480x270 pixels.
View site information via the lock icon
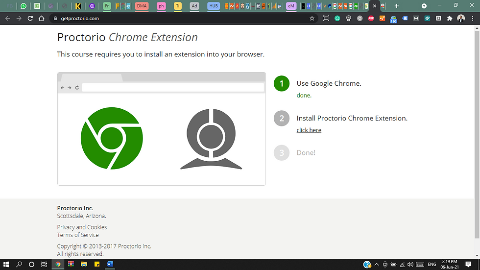pyautogui.click(x=55, y=18)
